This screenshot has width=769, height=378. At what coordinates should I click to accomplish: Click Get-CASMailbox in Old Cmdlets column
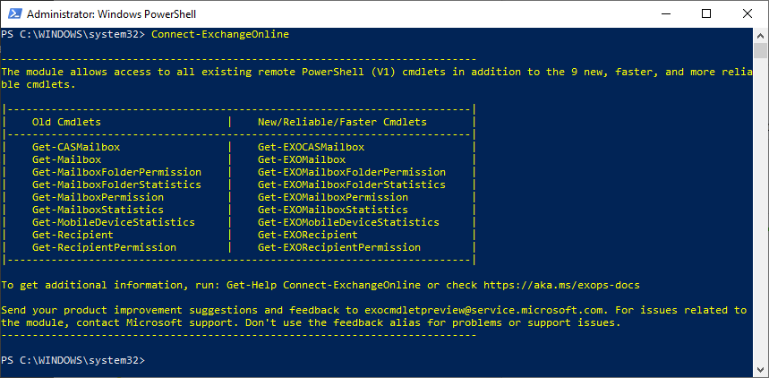click(76, 147)
